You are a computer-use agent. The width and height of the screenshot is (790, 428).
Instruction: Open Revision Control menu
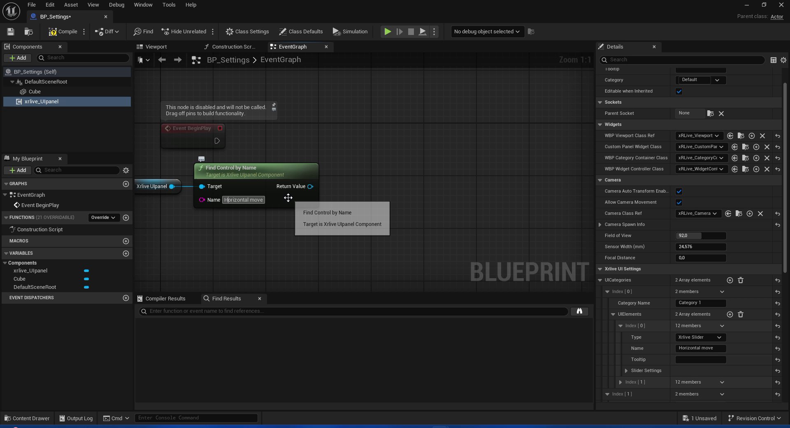coord(754,419)
